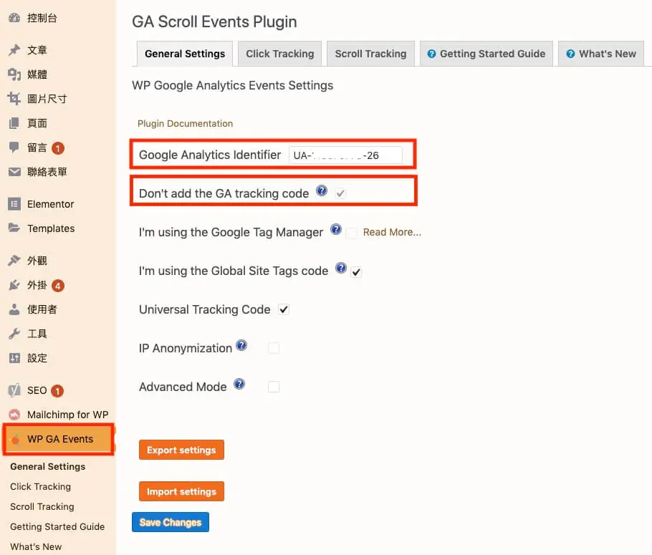Uncheck the Universal Tracking Code checkbox
The height and width of the screenshot is (555, 652).
[284, 309]
